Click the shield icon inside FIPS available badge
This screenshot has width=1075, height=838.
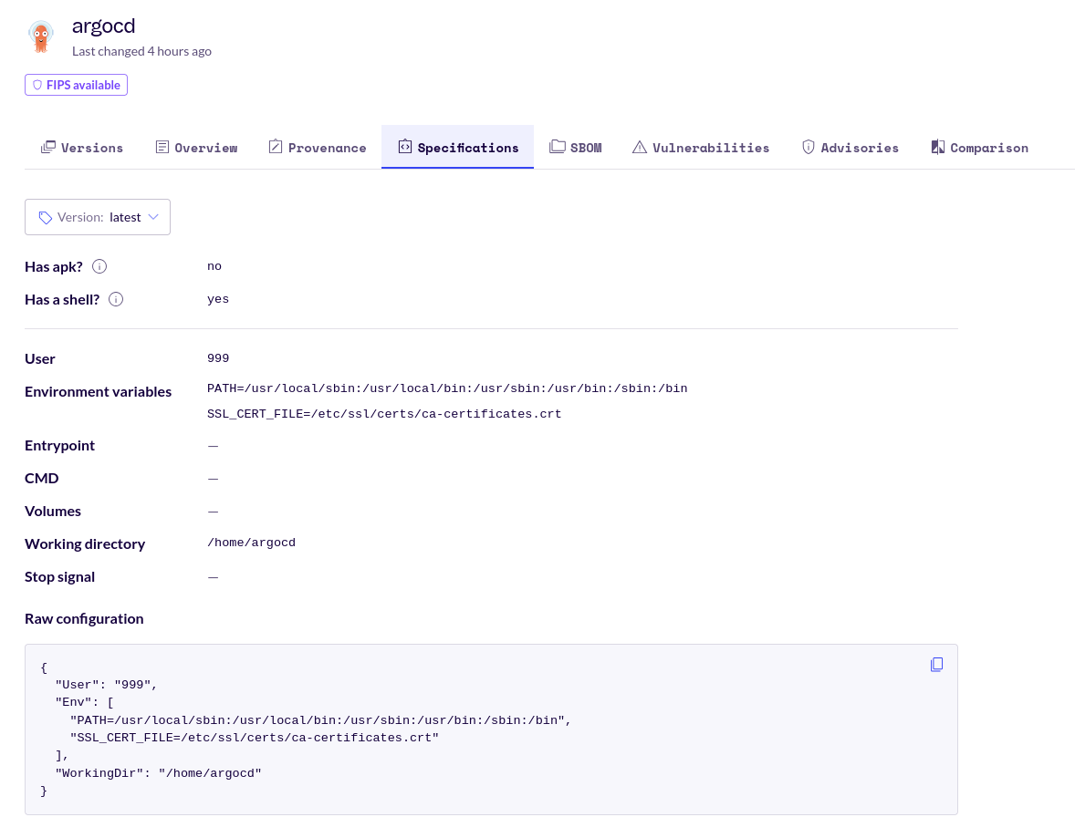[x=37, y=84]
